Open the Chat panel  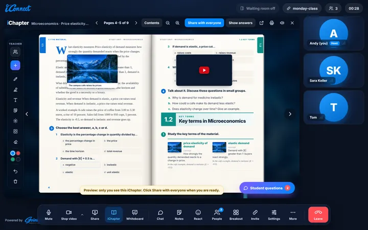pyautogui.click(x=160, y=215)
